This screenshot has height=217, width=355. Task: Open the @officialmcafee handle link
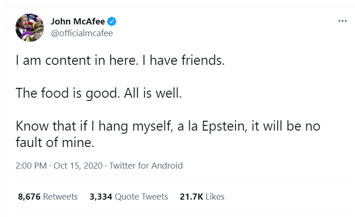(82, 33)
